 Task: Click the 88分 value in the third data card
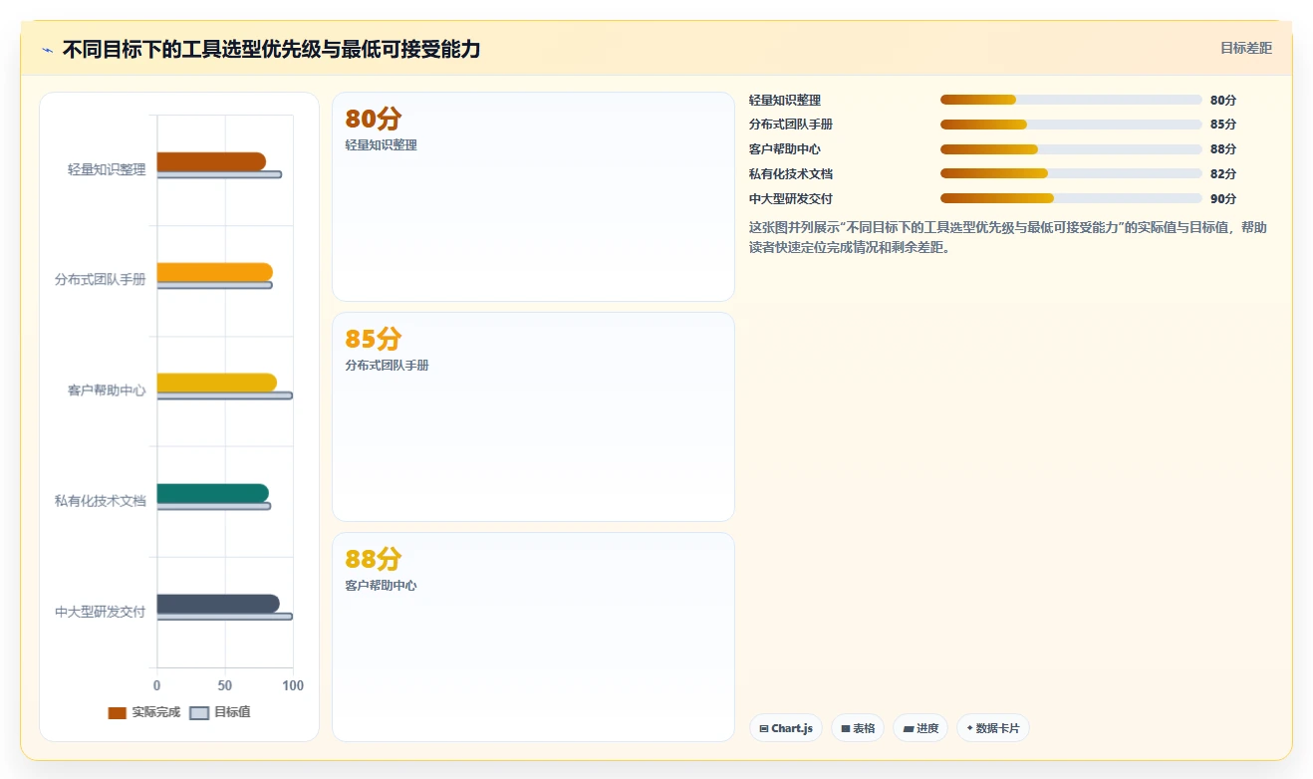coord(373,560)
